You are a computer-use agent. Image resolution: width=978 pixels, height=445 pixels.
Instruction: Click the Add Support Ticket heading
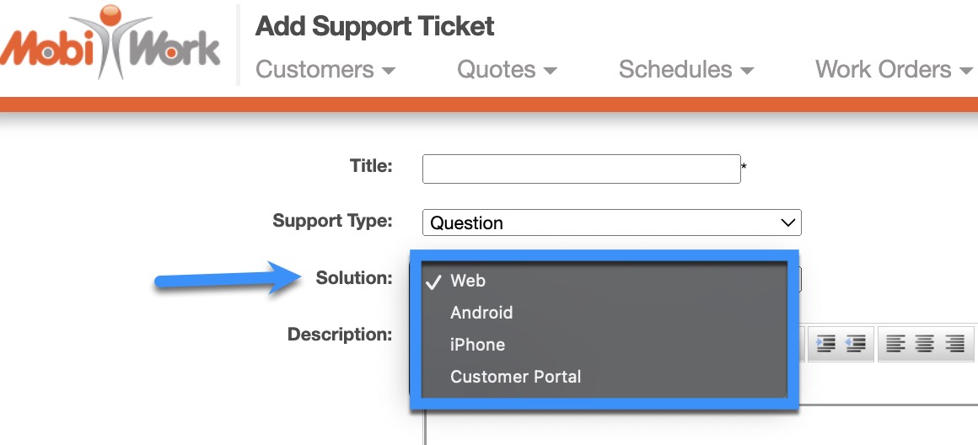tap(375, 27)
